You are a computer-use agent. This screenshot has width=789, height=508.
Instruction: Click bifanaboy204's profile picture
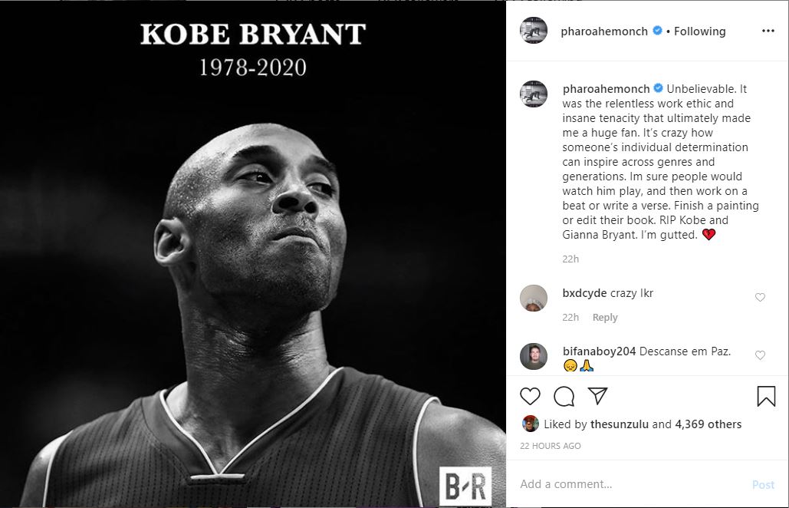pos(534,357)
